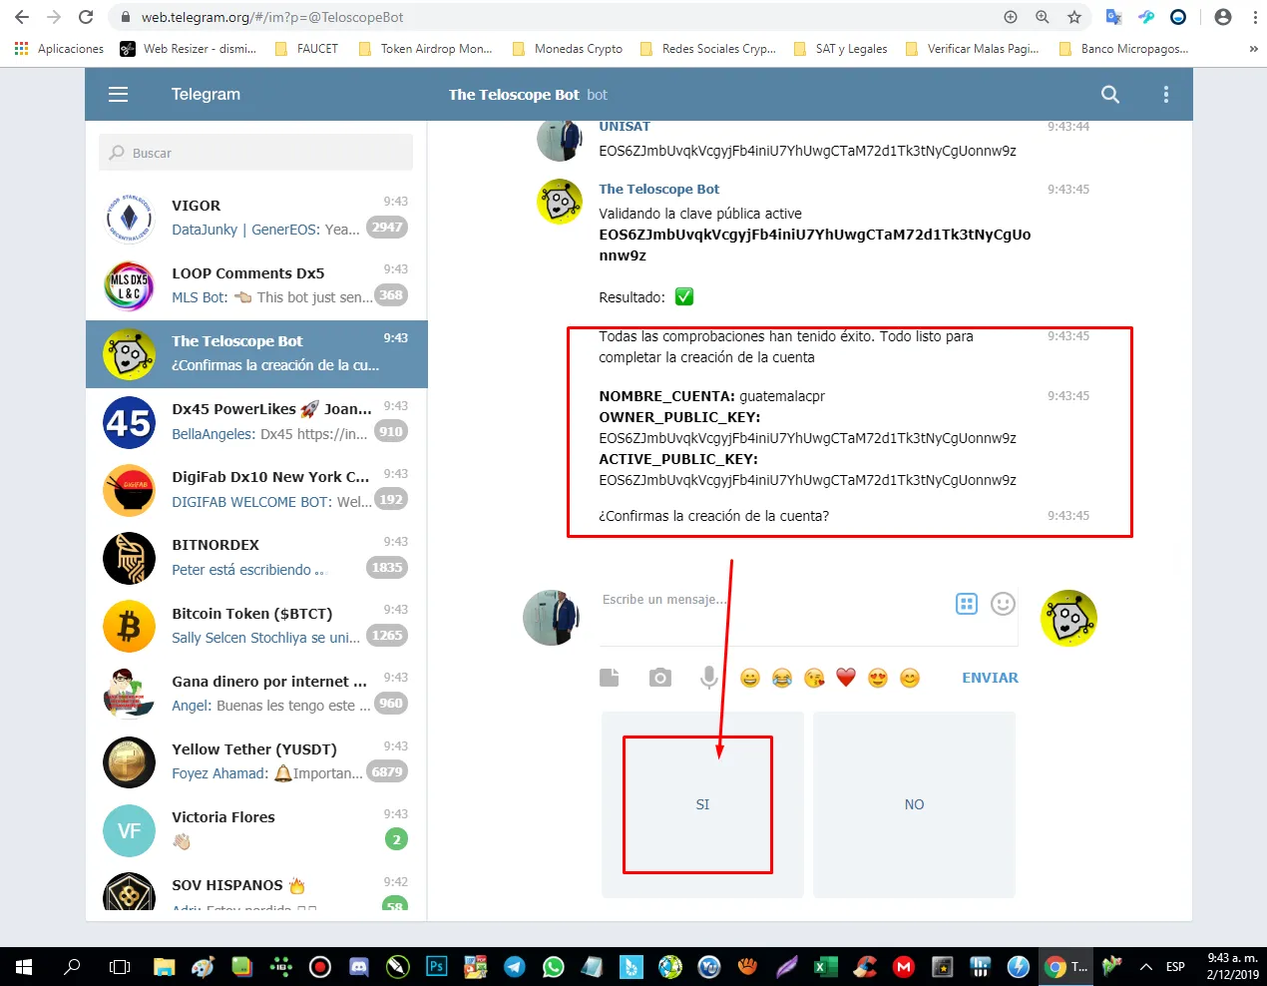Image resolution: width=1267 pixels, height=986 pixels.
Task: Select The Teloscope Bot conversation
Action: tap(256, 353)
